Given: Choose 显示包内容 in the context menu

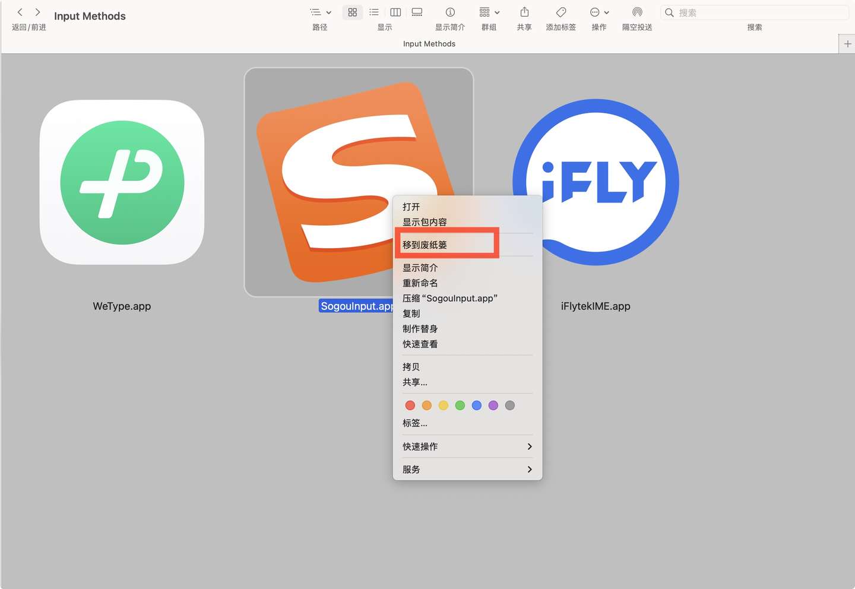Looking at the screenshot, I should 467,222.
